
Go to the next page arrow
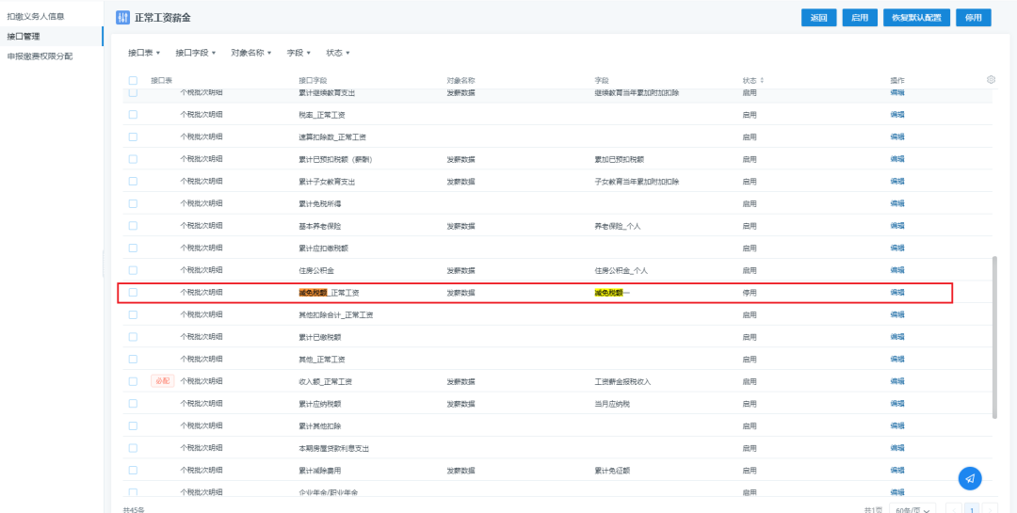click(990, 510)
